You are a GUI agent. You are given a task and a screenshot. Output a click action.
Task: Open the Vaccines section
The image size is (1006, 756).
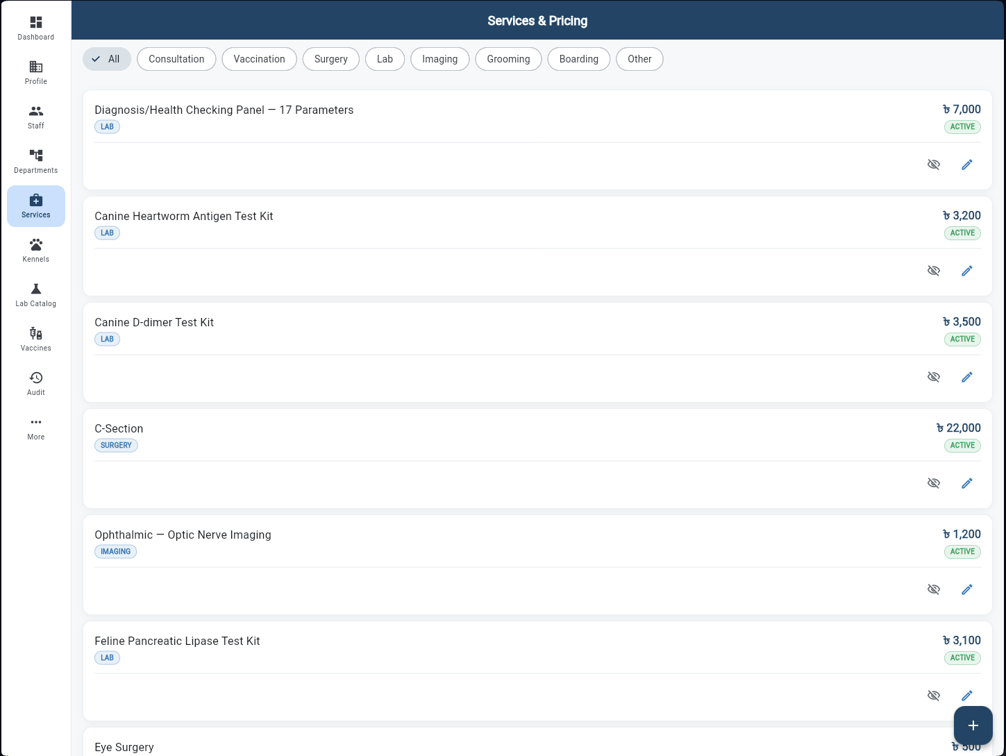point(35,339)
